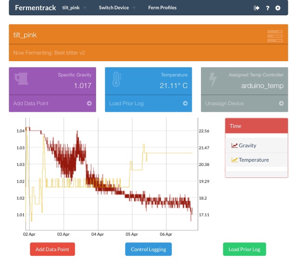The image size is (297, 272).
Task: Click the Add Data Point link in the purple card
Action: 31,103
